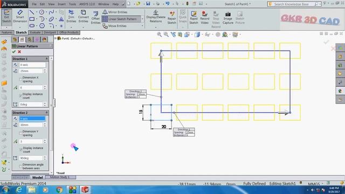
Task: Click the Save icon in top toolbar
Action: pos(148,4)
